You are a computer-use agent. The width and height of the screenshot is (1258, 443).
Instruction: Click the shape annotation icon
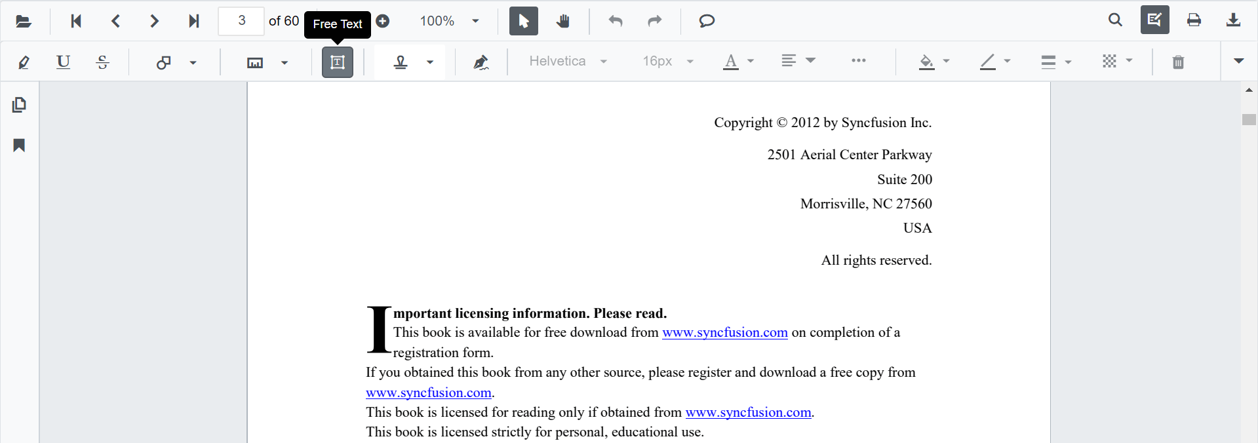(164, 62)
